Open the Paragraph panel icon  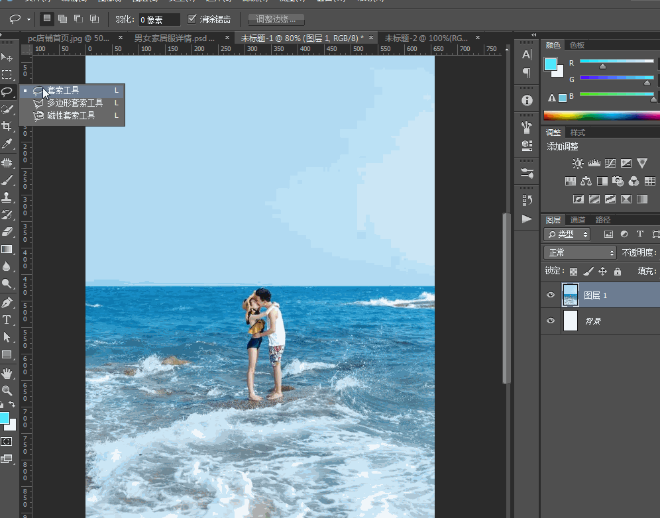[x=527, y=73]
